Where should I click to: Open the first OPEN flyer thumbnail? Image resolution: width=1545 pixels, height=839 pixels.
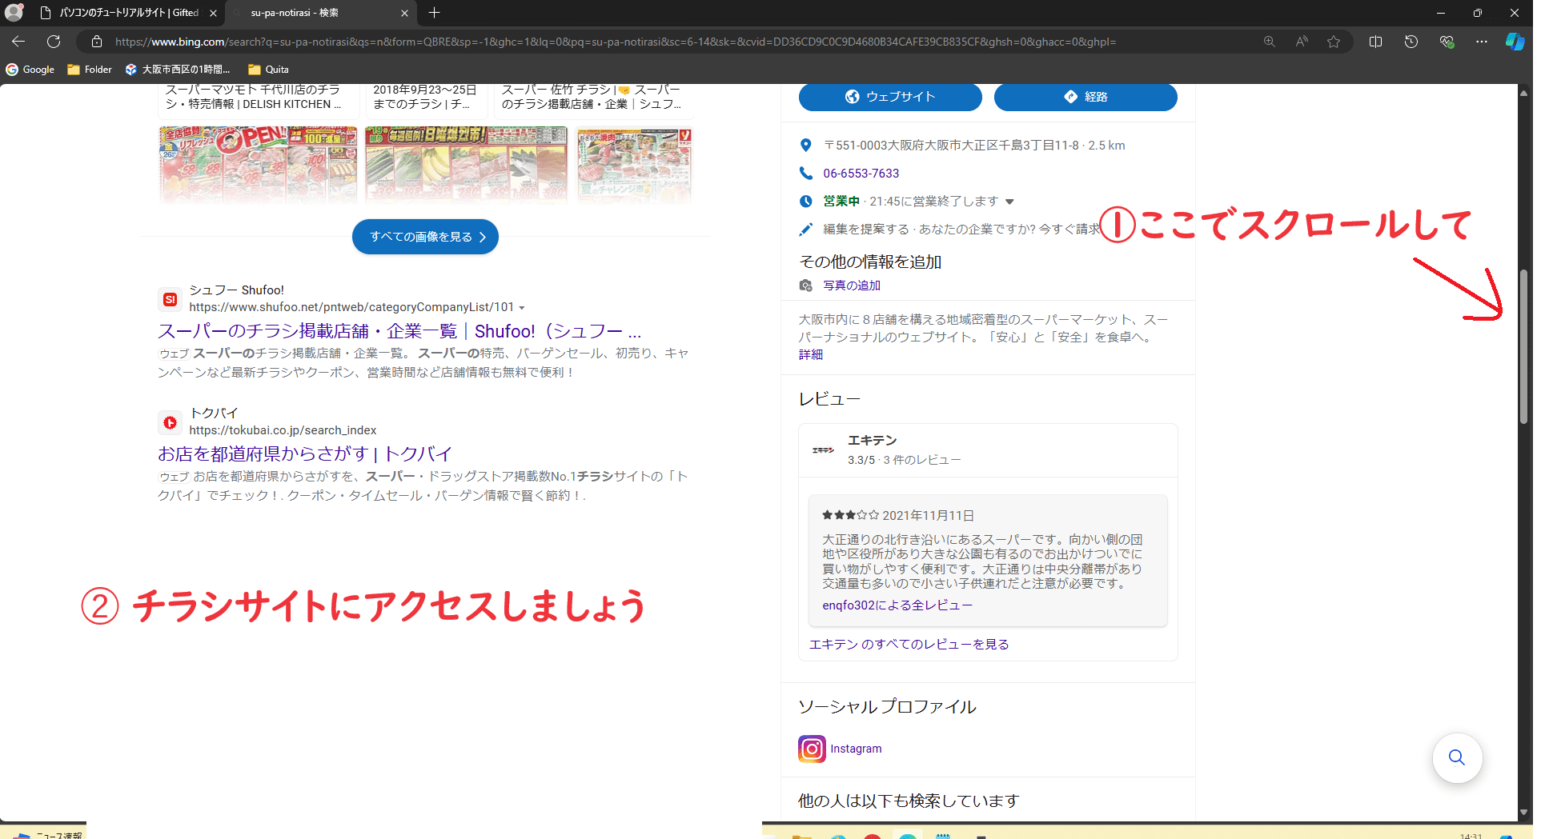259,163
